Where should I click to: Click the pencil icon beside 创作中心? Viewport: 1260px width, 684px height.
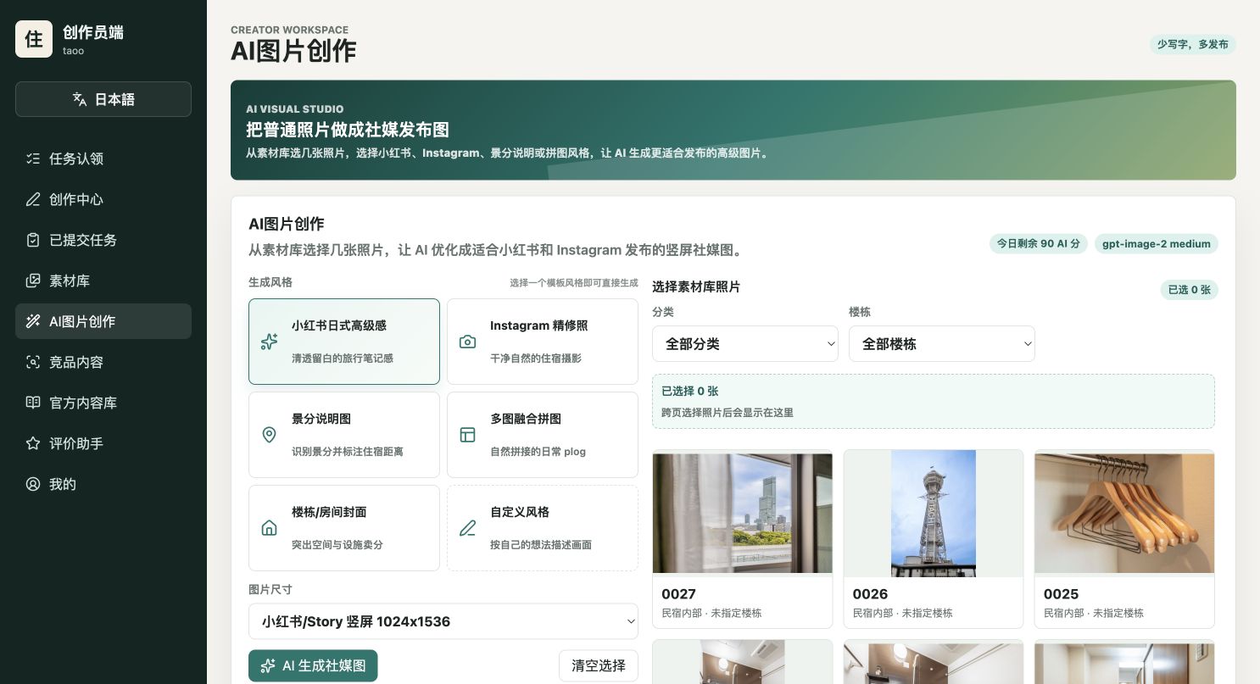tap(33, 199)
